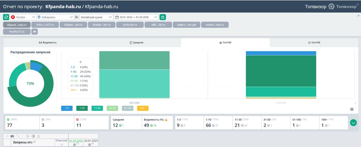The height and width of the screenshot is (147, 361).
Task: Toggle the 51-100 legend series
Action: coord(128,108)
